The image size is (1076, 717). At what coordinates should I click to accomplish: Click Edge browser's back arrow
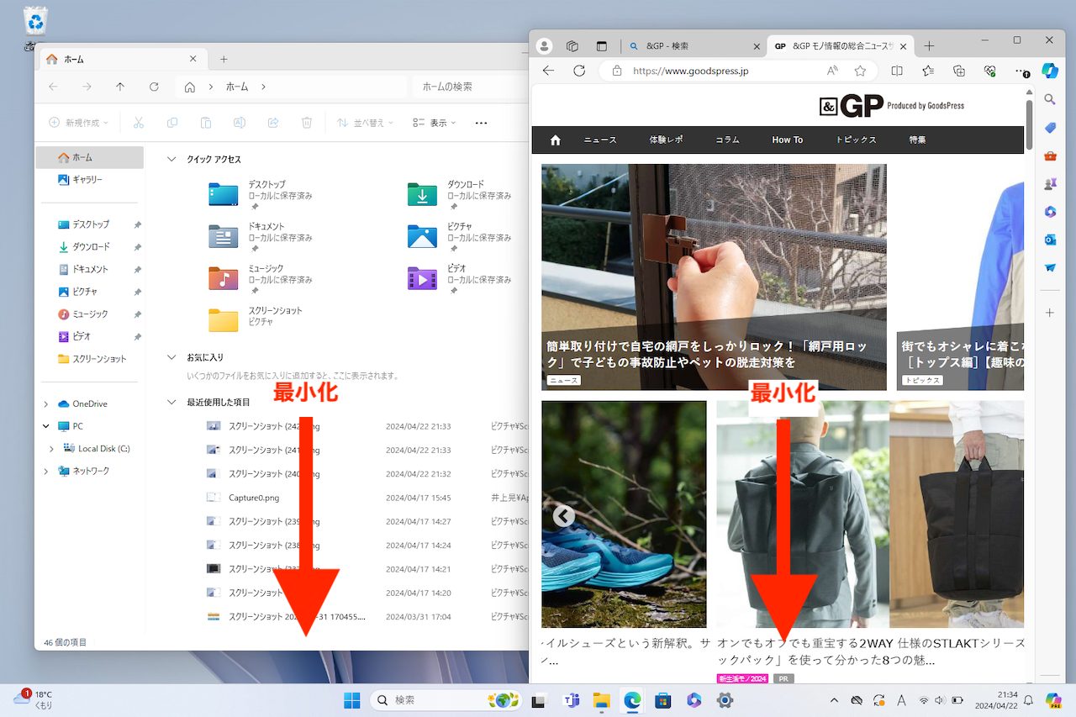[x=548, y=71]
